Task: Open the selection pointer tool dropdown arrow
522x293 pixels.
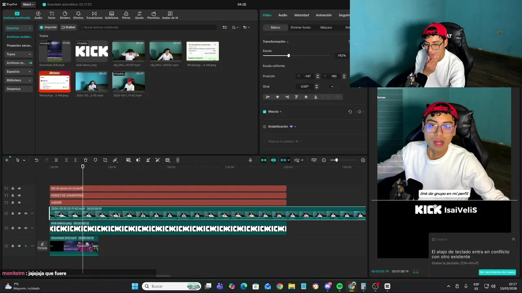Action: (24, 160)
